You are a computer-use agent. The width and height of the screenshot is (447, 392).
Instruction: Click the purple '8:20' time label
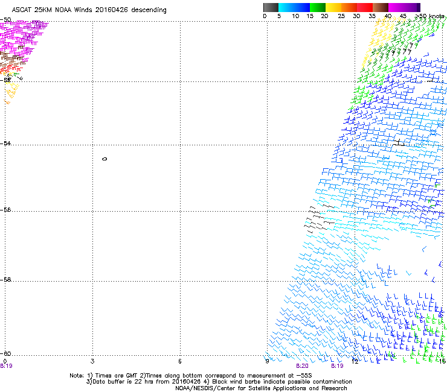click(302, 366)
